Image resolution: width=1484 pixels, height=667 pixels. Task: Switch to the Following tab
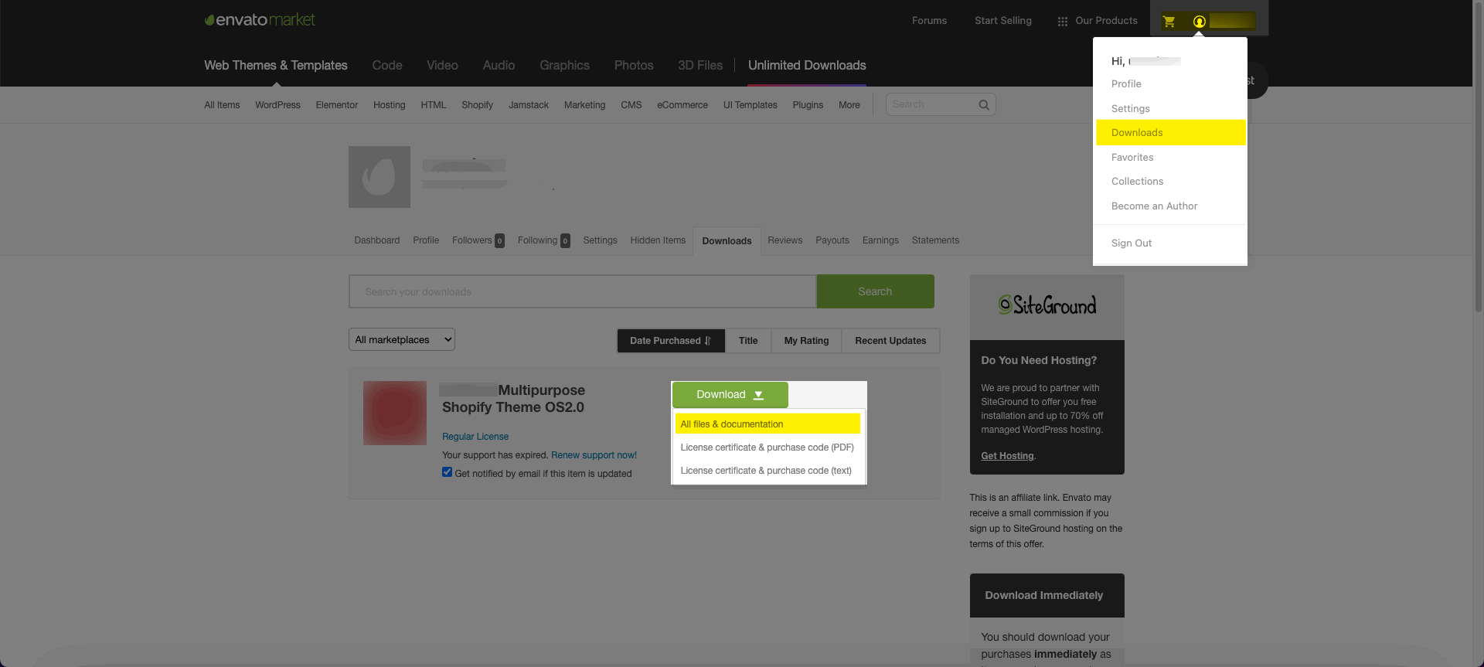click(x=543, y=240)
